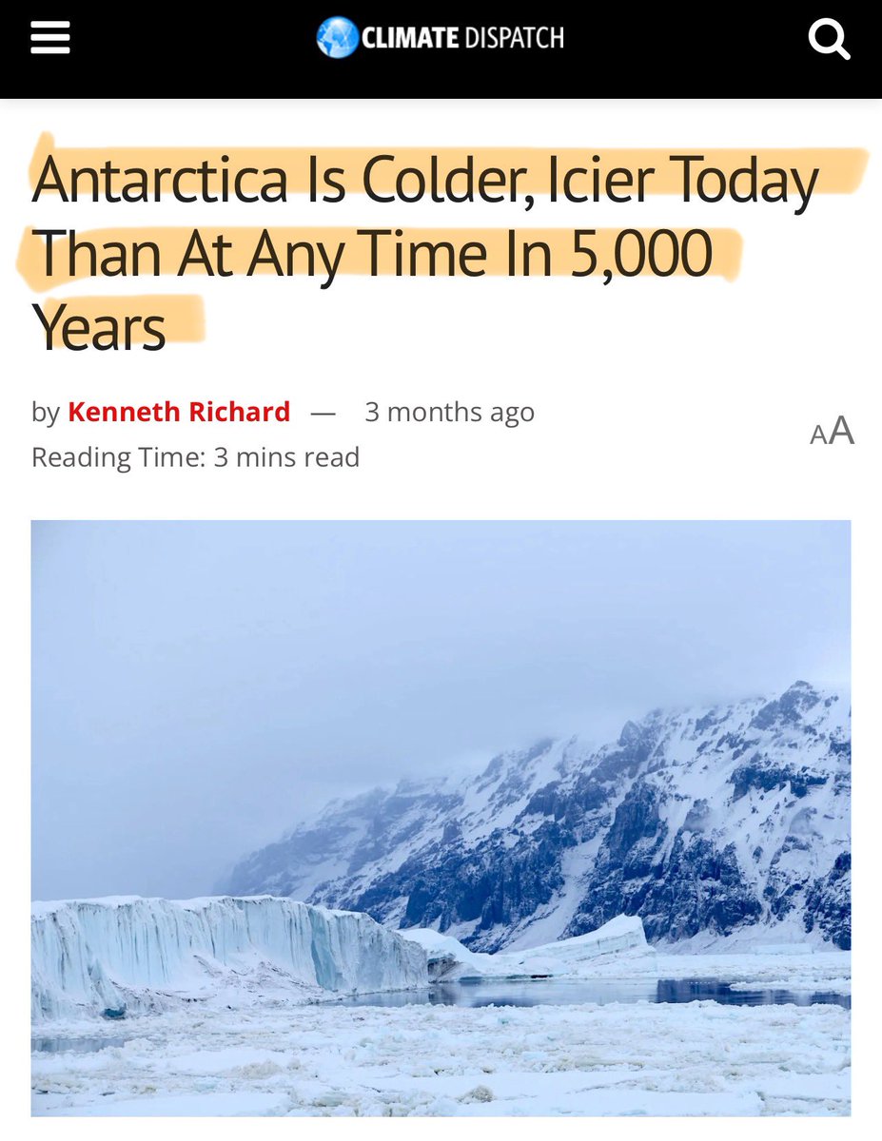Open author Kenneth Richard's page
Screen dimensions: 882x1141
tap(179, 412)
